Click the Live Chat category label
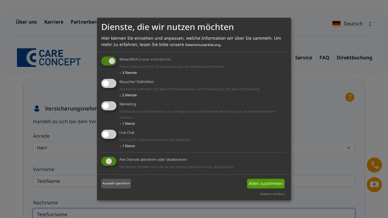Image resolution: width=388 pixels, height=218 pixels. 127,133
